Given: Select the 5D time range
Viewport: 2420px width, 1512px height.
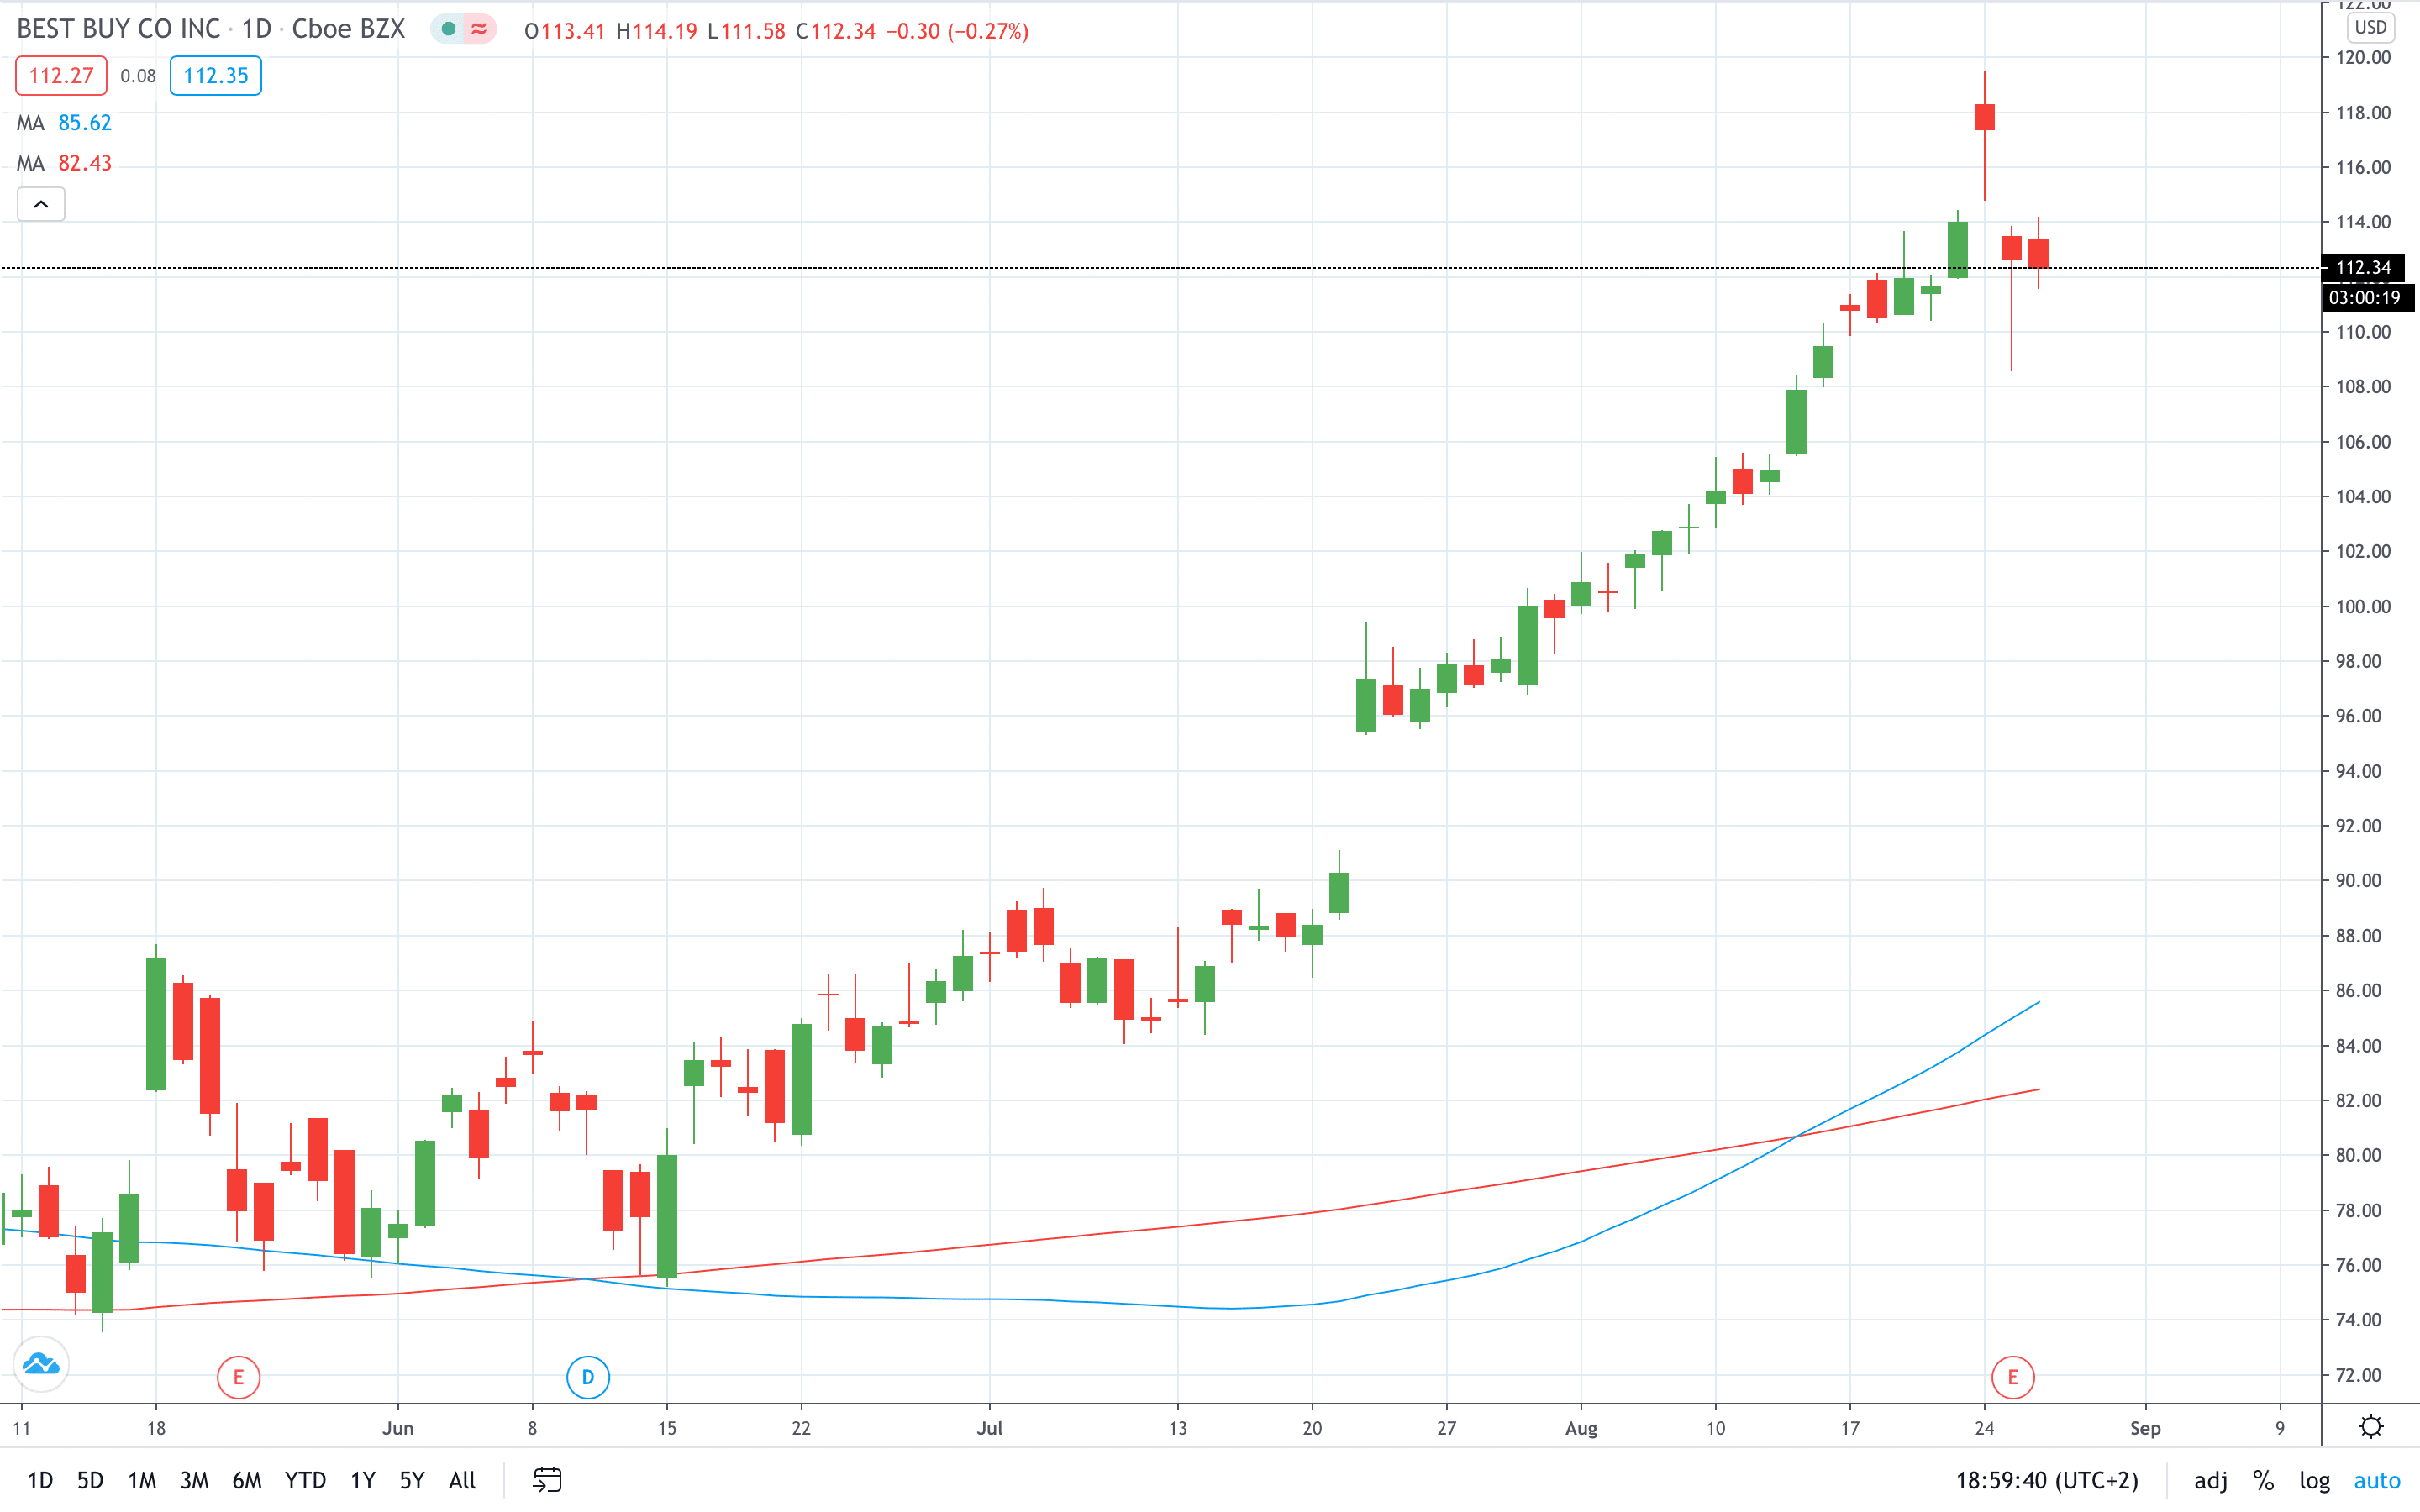Looking at the screenshot, I should click(90, 1480).
